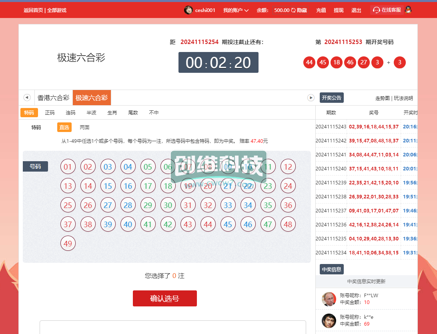Select number ball 39
The height and width of the screenshot is (334, 437).
click(108, 224)
